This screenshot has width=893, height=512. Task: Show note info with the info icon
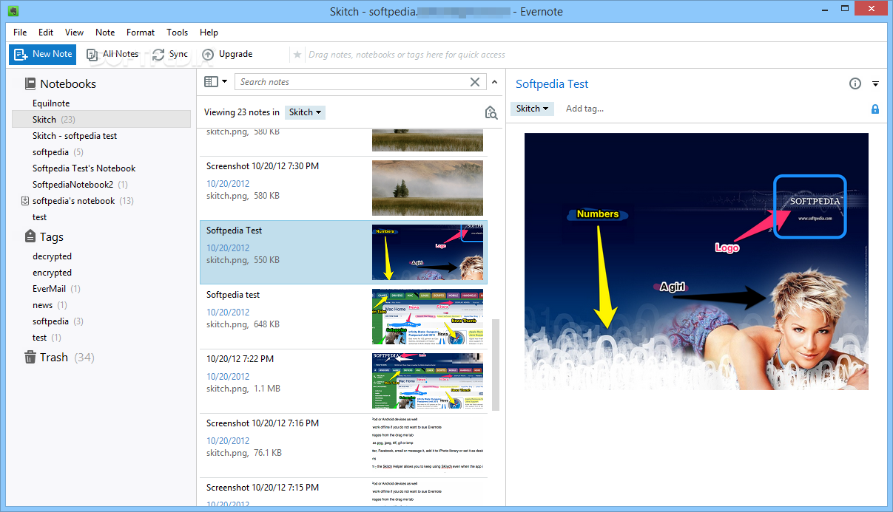coord(855,83)
